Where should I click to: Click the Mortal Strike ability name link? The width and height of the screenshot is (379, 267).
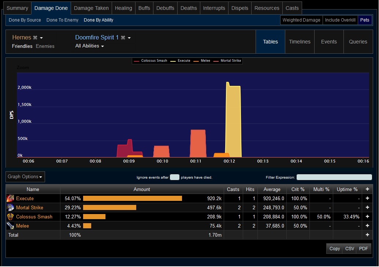point(30,208)
